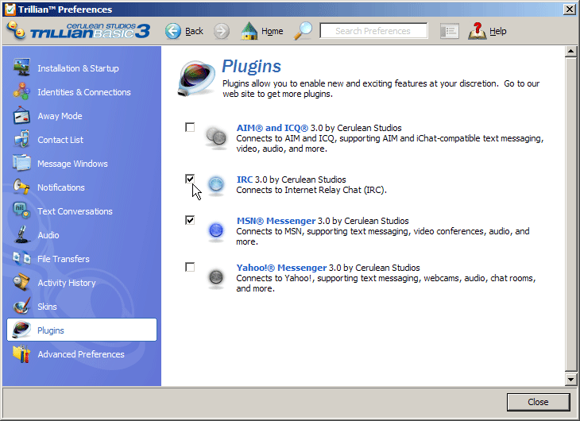Open the MSN® Messenger title link

(276, 221)
